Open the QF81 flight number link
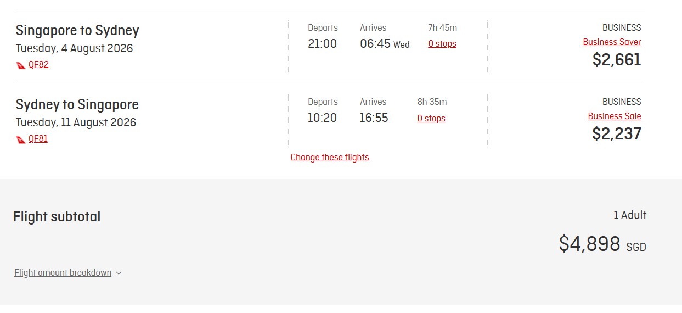The image size is (682, 313). pyautogui.click(x=38, y=139)
